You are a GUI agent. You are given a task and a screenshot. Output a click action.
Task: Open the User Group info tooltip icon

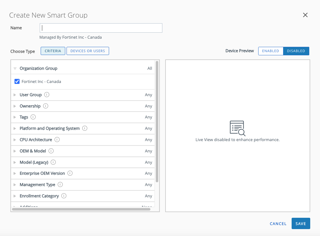[x=46, y=95]
